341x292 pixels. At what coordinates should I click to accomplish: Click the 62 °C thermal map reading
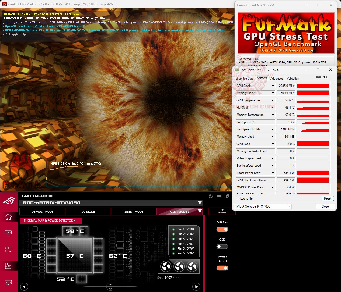[118, 256]
